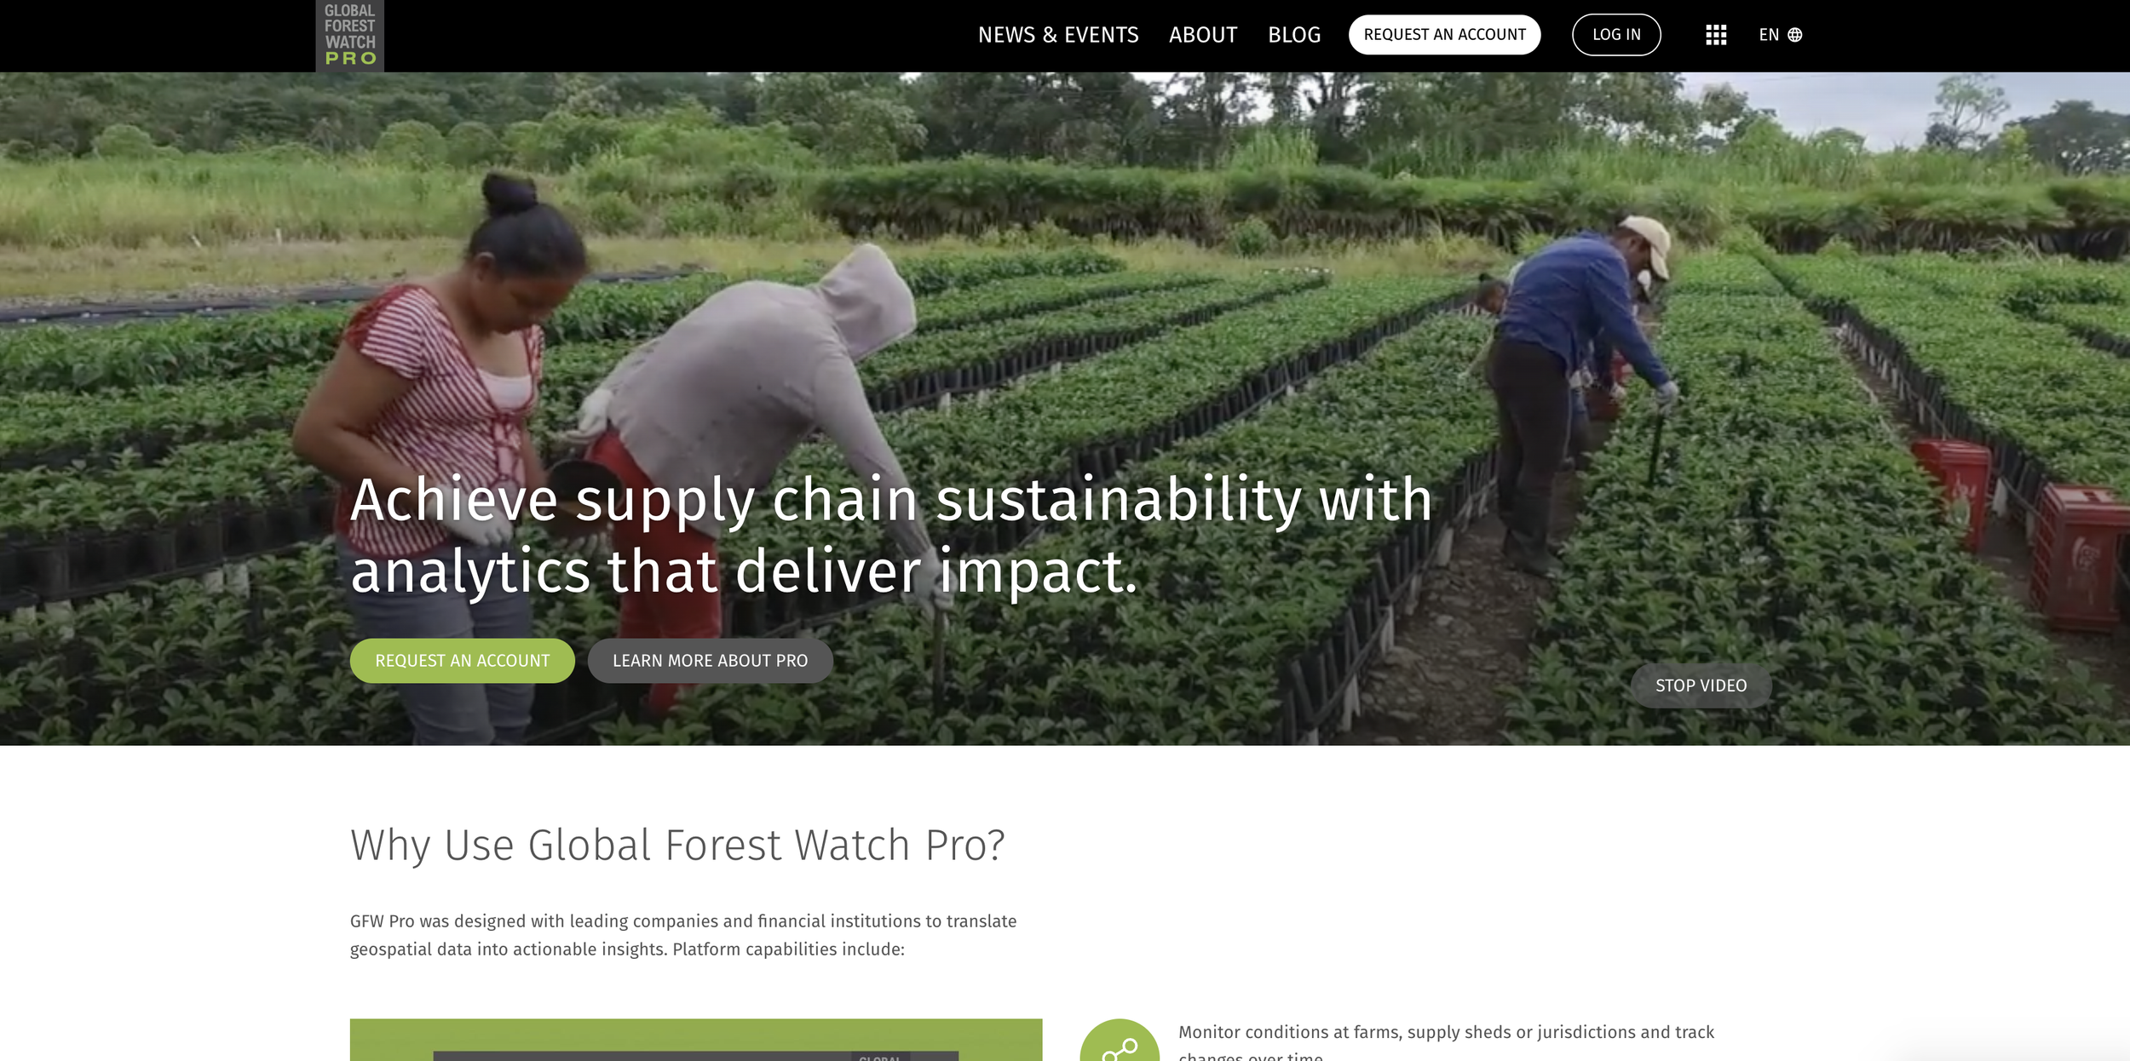Open the Blog section
2130x1061 pixels.
click(1294, 35)
